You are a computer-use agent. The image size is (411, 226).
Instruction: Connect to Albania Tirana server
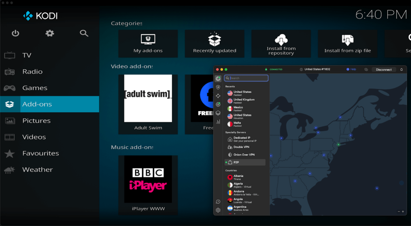tap(245, 178)
